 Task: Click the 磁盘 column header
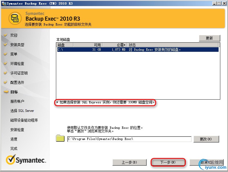click(x=65, y=45)
